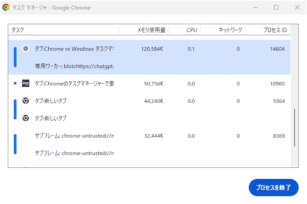Sort by the ネットワーク column header
307x204 pixels.
[223, 30]
